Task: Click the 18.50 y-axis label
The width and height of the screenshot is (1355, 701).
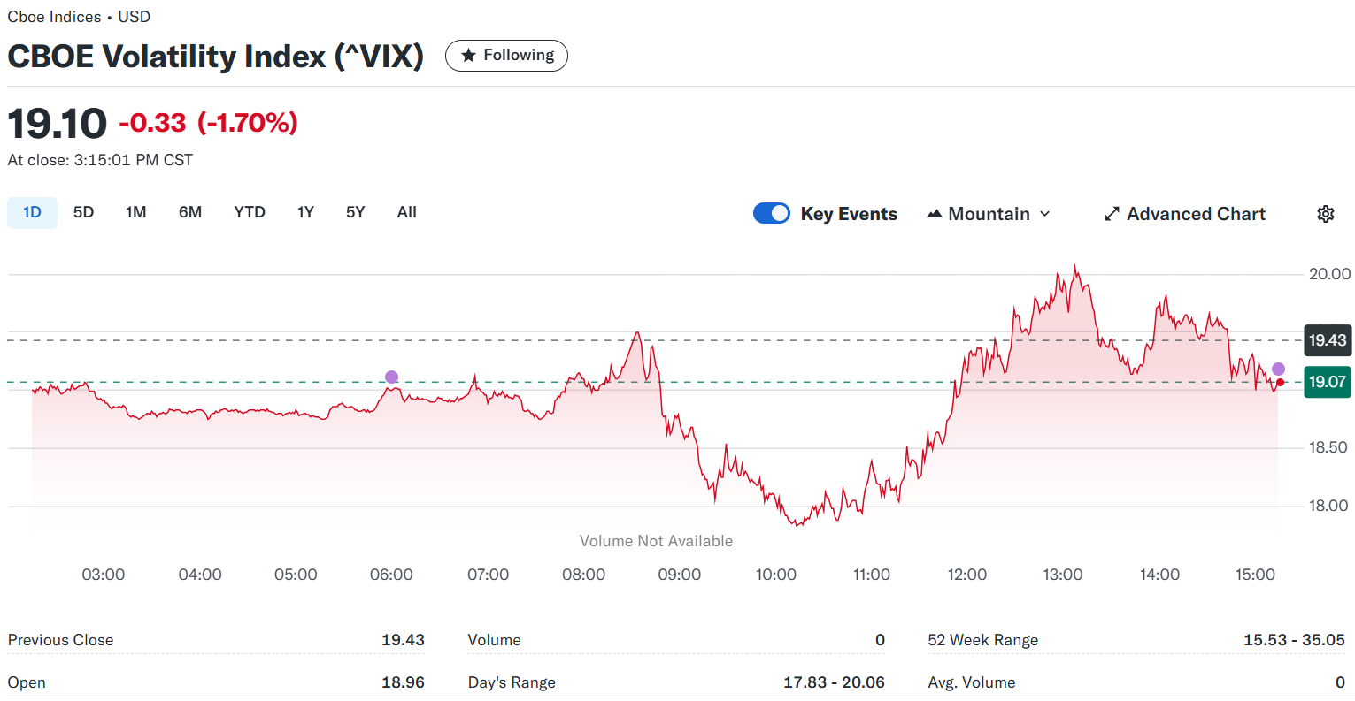Action: point(1329,447)
